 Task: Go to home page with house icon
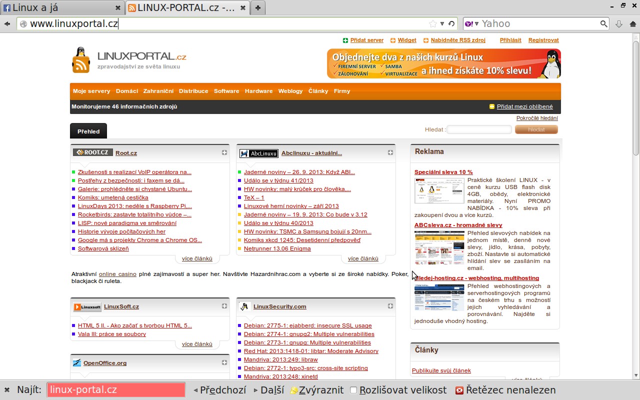[x=632, y=23]
